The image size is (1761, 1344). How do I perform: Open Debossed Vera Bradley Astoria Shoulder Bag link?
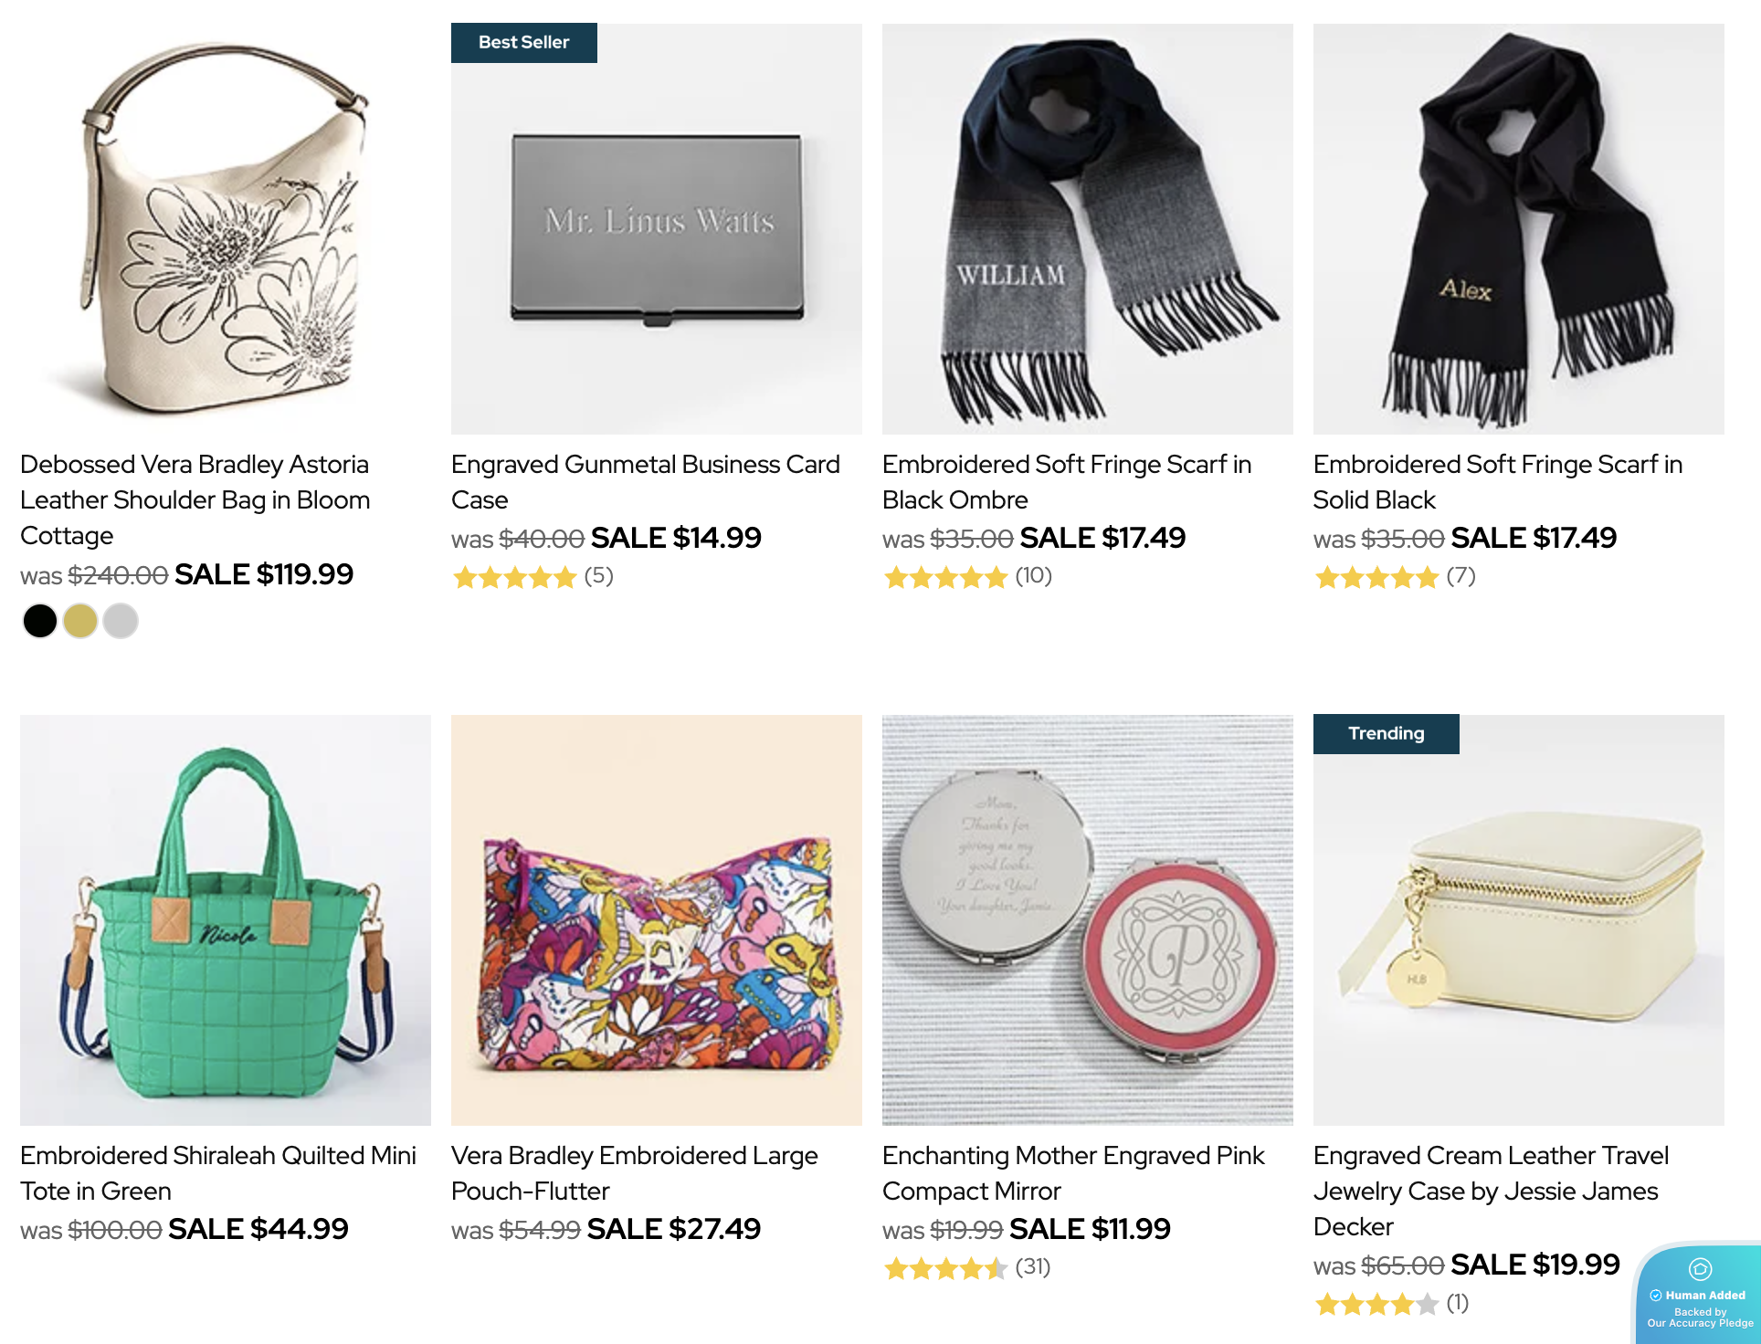point(195,499)
